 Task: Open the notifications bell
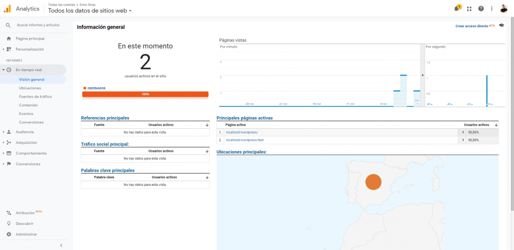[x=457, y=9]
